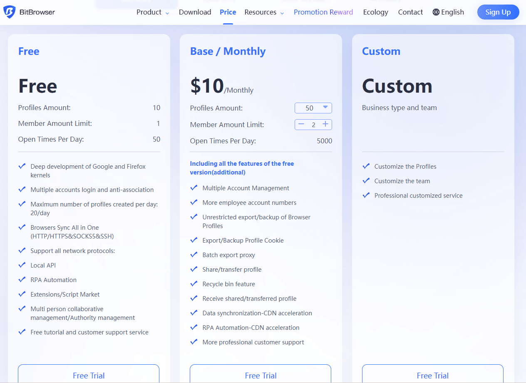Open the Ecology page

point(375,12)
